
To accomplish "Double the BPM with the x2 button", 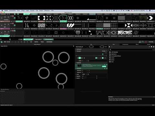I will 27,42.
